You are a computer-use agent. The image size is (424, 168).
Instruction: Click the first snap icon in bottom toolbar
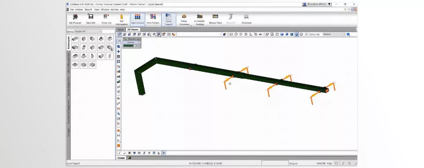coord(120,153)
